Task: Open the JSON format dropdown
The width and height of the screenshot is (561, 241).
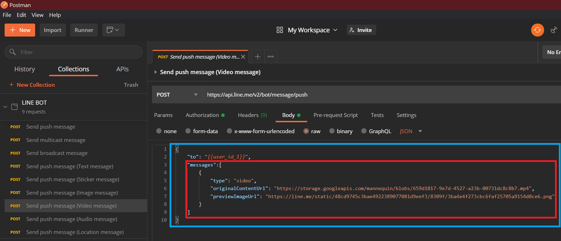Action: tap(411, 131)
